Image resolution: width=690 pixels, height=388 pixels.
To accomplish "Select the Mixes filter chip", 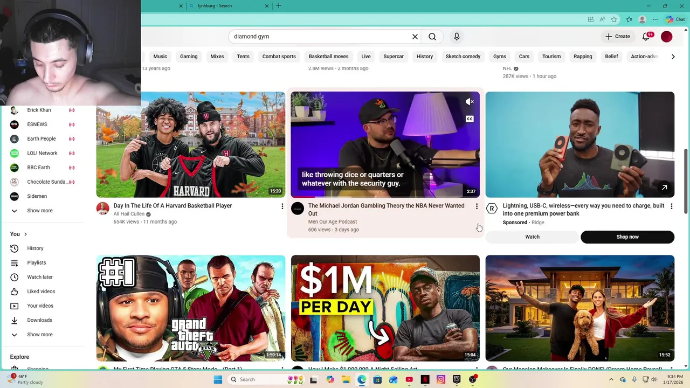I will (x=217, y=57).
